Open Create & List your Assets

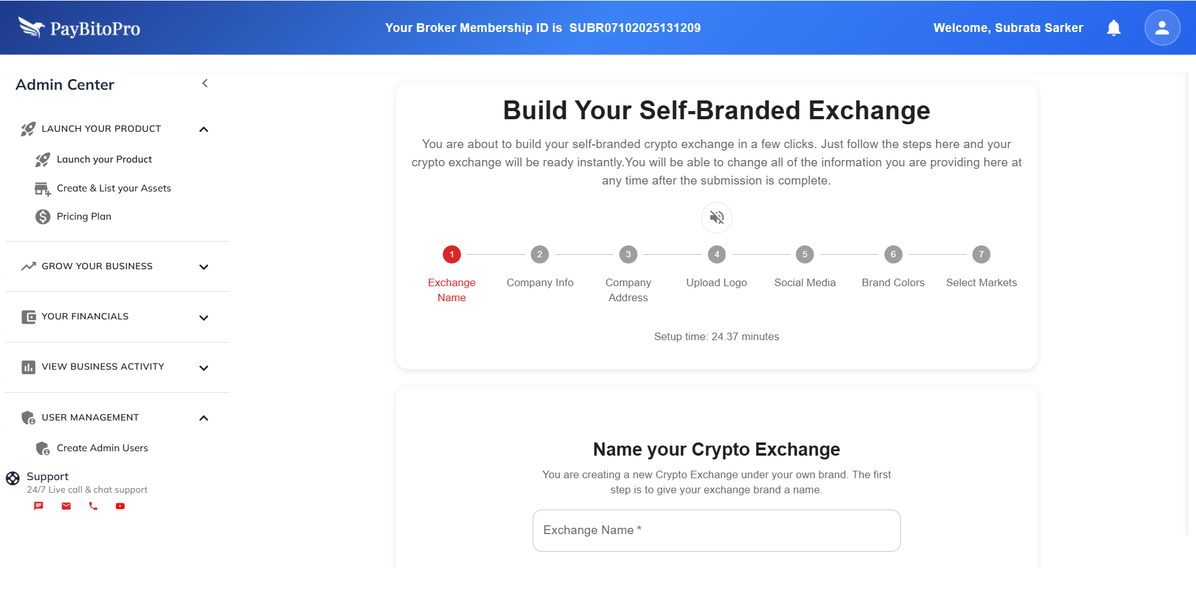114,188
